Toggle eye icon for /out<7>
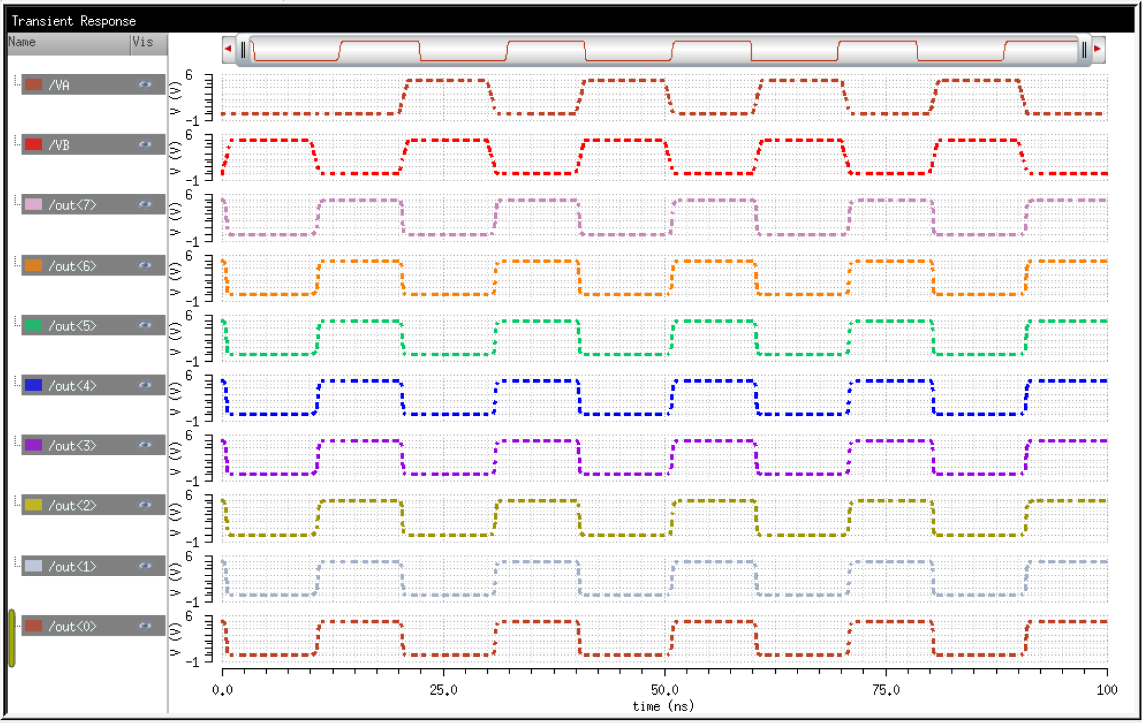1142x723 pixels. pyautogui.click(x=145, y=205)
